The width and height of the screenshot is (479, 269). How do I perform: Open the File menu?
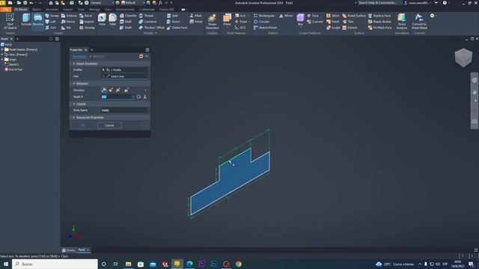(x=6, y=9)
